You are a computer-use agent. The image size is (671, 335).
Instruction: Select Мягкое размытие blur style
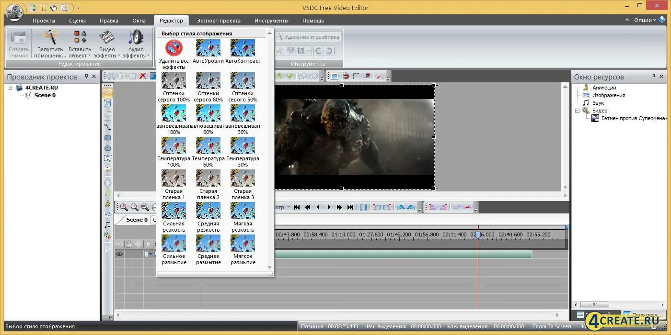coord(243,243)
